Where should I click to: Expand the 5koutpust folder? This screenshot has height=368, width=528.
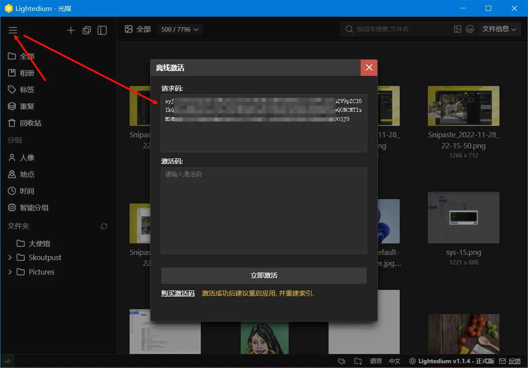click(x=10, y=257)
